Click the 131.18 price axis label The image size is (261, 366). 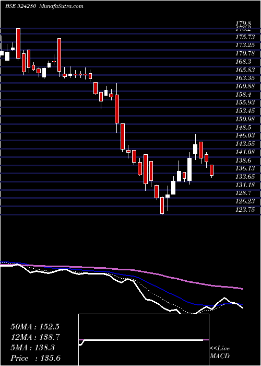(x=245, y=185)
